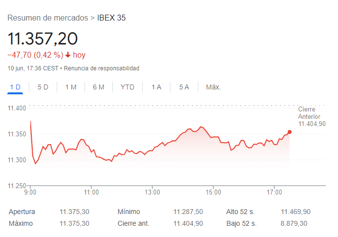Click the Apertura value 11.375,30
Screen dimensions: 338x237
pyautogui.click(x=74, y=212)
